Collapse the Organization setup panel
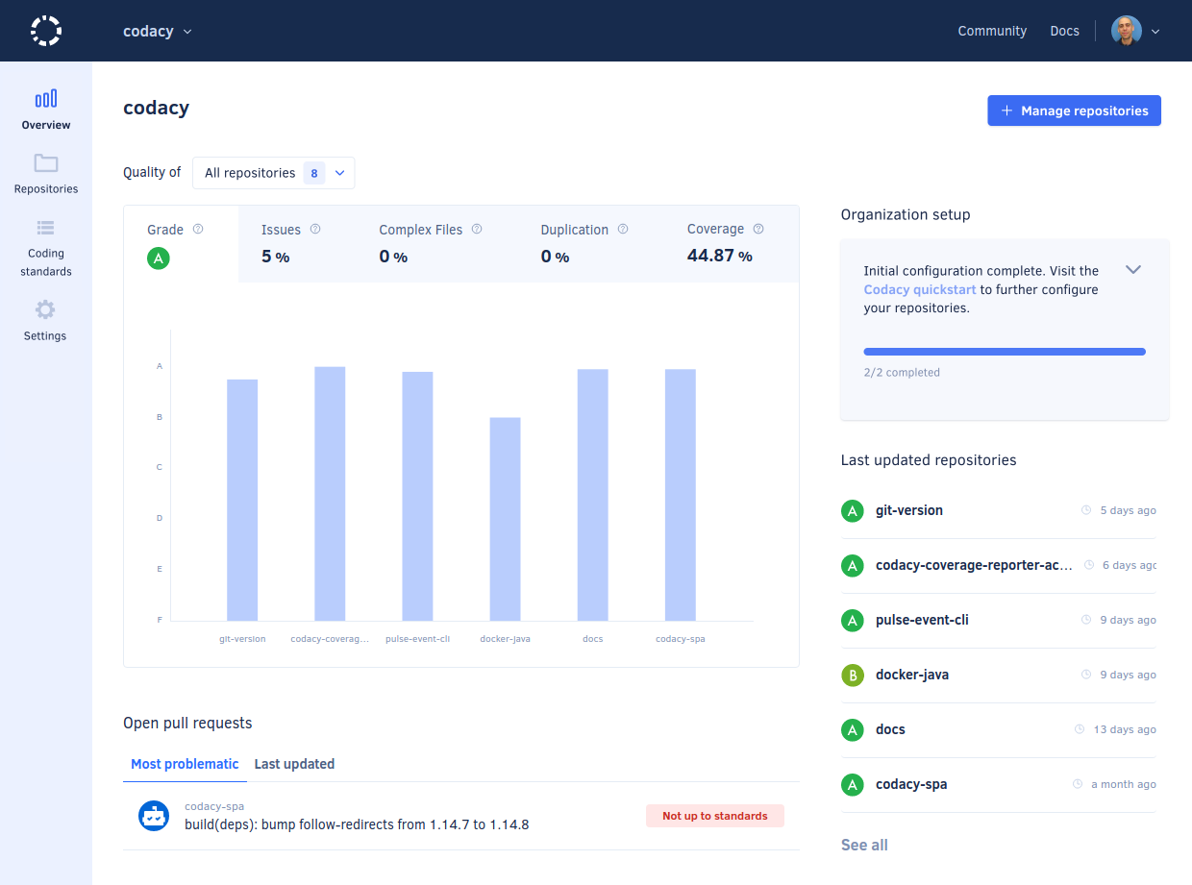This screenshot has width=1192, height=885. (x=1133, y=270)
